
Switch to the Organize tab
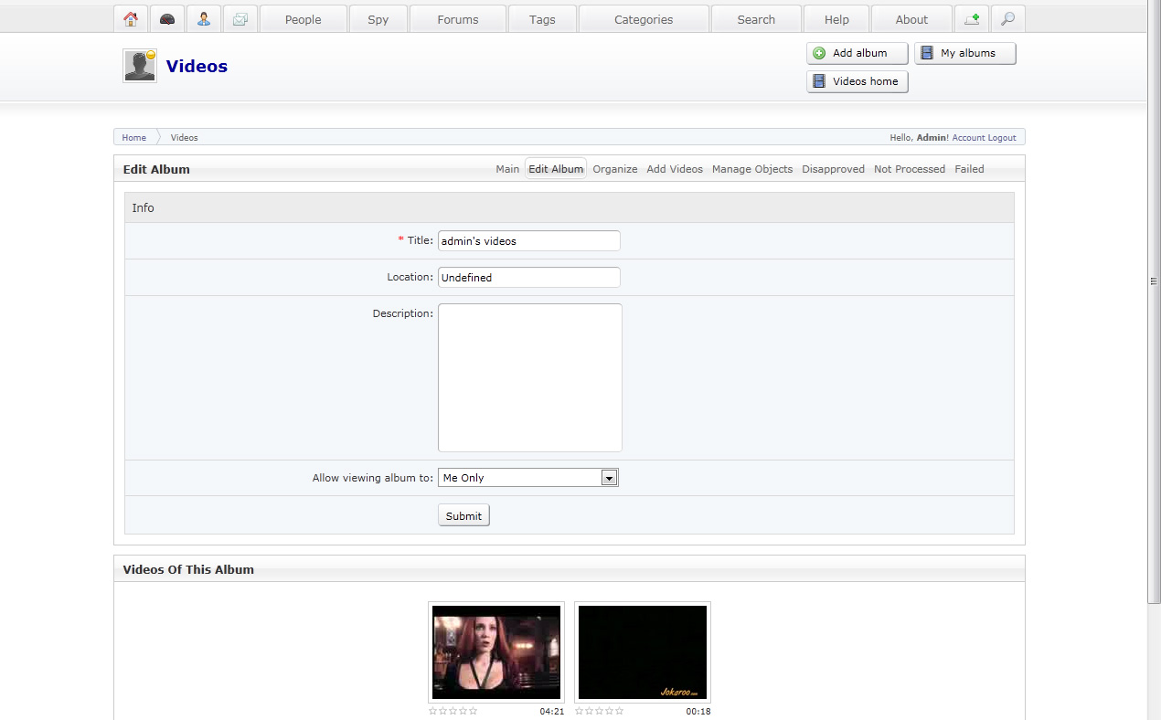615,169
